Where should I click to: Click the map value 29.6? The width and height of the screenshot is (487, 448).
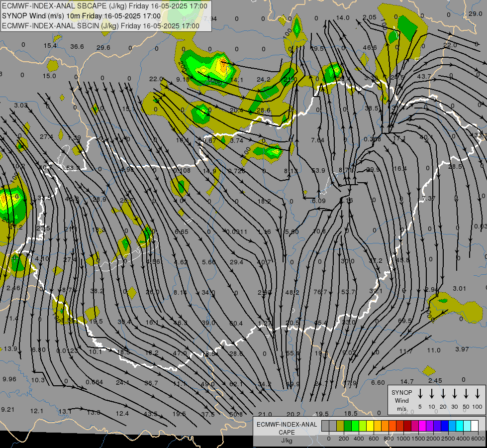click(x=103, y=48)
